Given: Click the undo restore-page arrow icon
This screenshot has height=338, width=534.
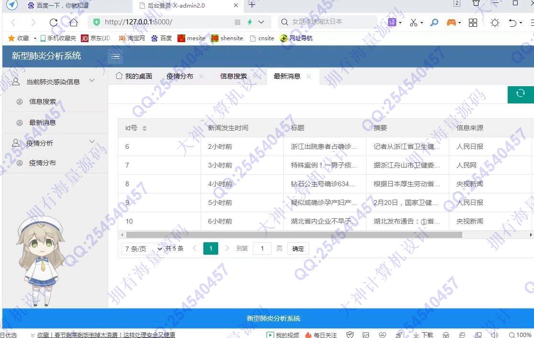Looking at the screenshot, I should click(x=512, y=23).
